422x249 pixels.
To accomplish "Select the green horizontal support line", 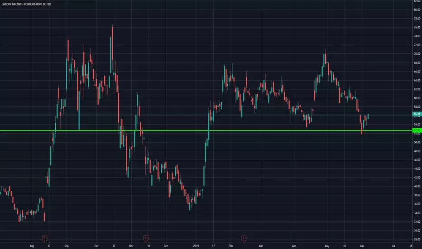I will (206, 130).
